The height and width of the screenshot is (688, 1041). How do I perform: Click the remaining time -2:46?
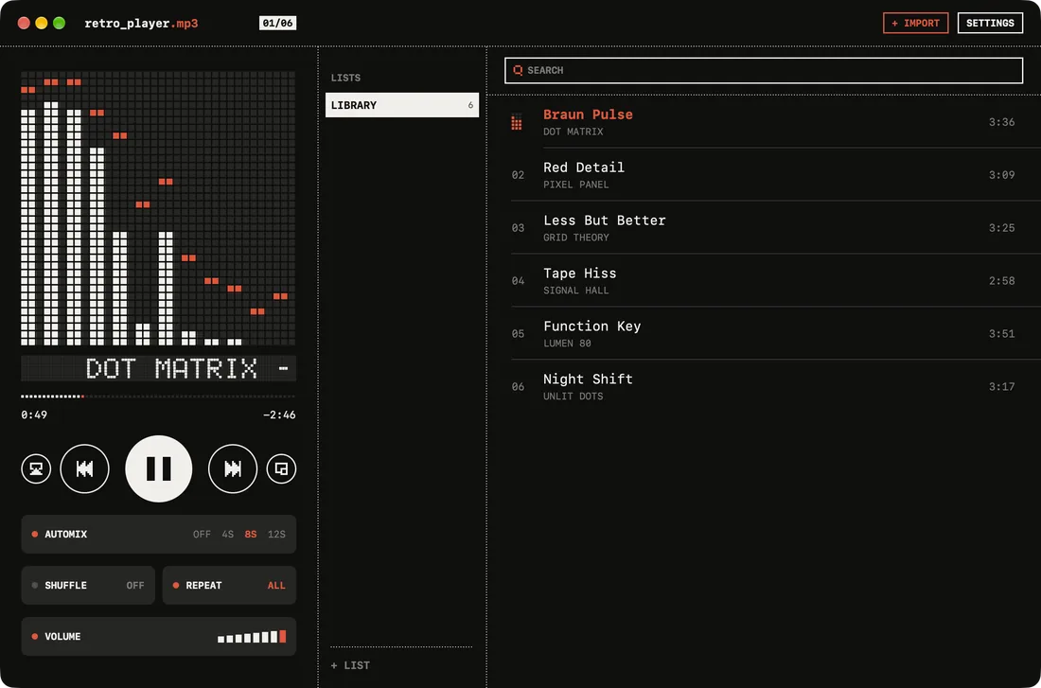coord(279,415)
